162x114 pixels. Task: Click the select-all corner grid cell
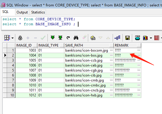(x=5, y=45)
